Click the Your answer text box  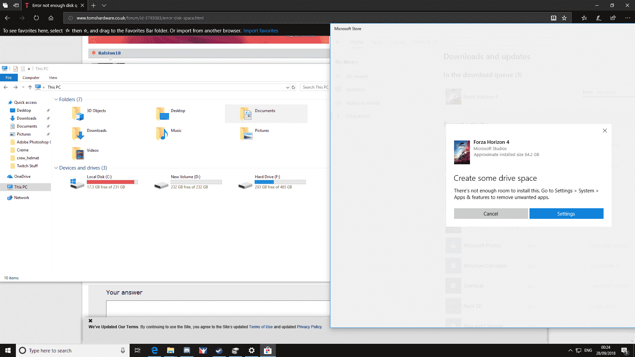(218, 309)
